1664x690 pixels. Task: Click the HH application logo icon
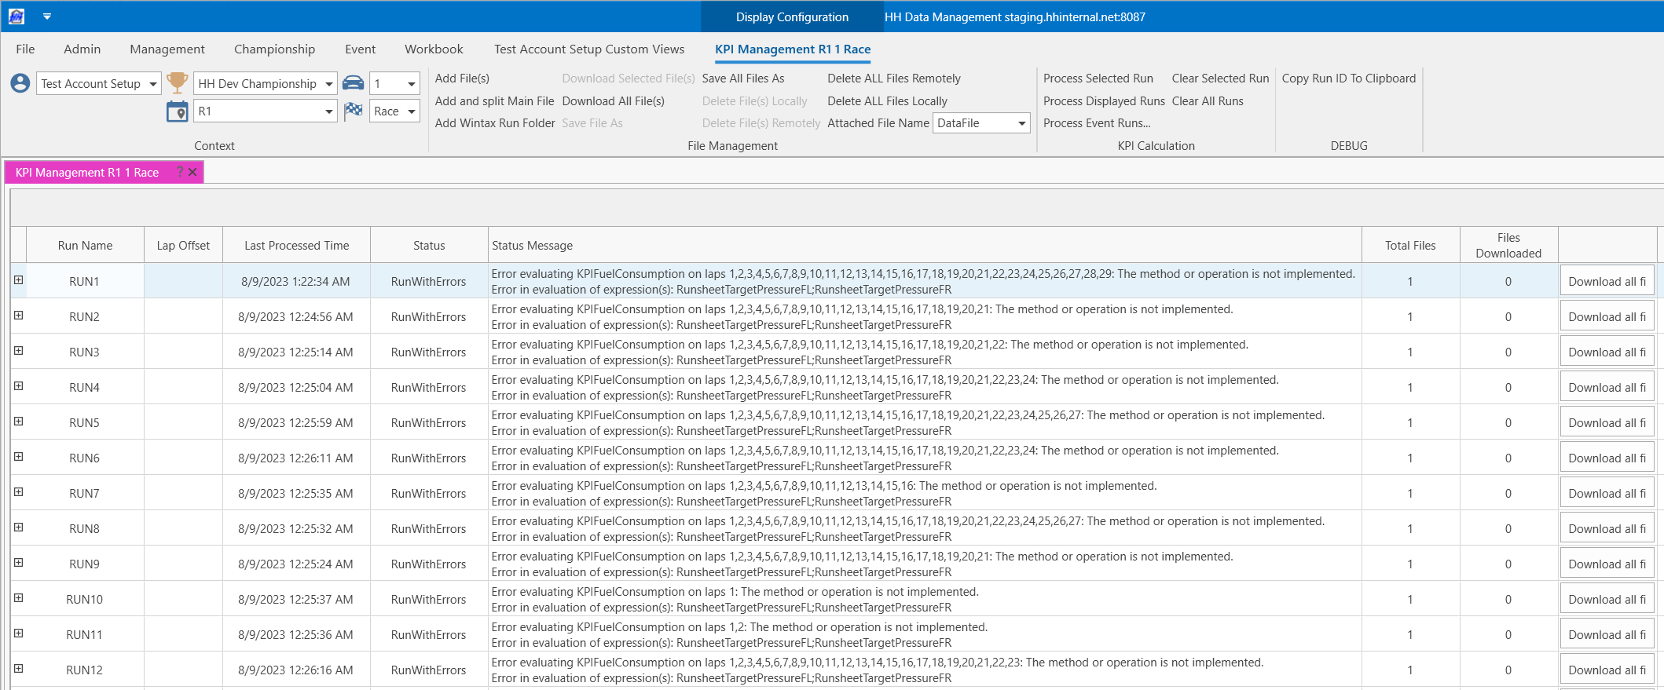click(16, 16)
